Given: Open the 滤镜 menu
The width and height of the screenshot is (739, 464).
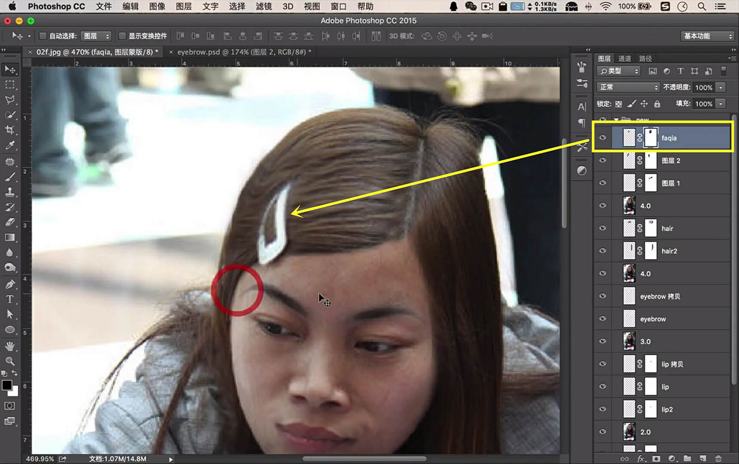Looking at the screenshot, I should click(263, 6).
